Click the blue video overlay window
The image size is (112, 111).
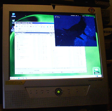75,31
